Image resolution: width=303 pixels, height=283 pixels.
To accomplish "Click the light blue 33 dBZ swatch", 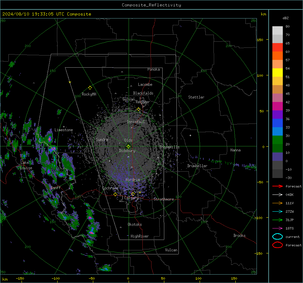I will [277, 131].
